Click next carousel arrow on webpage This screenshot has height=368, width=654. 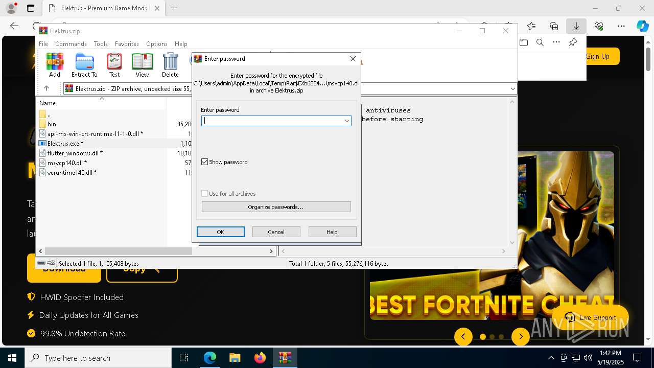521,336
